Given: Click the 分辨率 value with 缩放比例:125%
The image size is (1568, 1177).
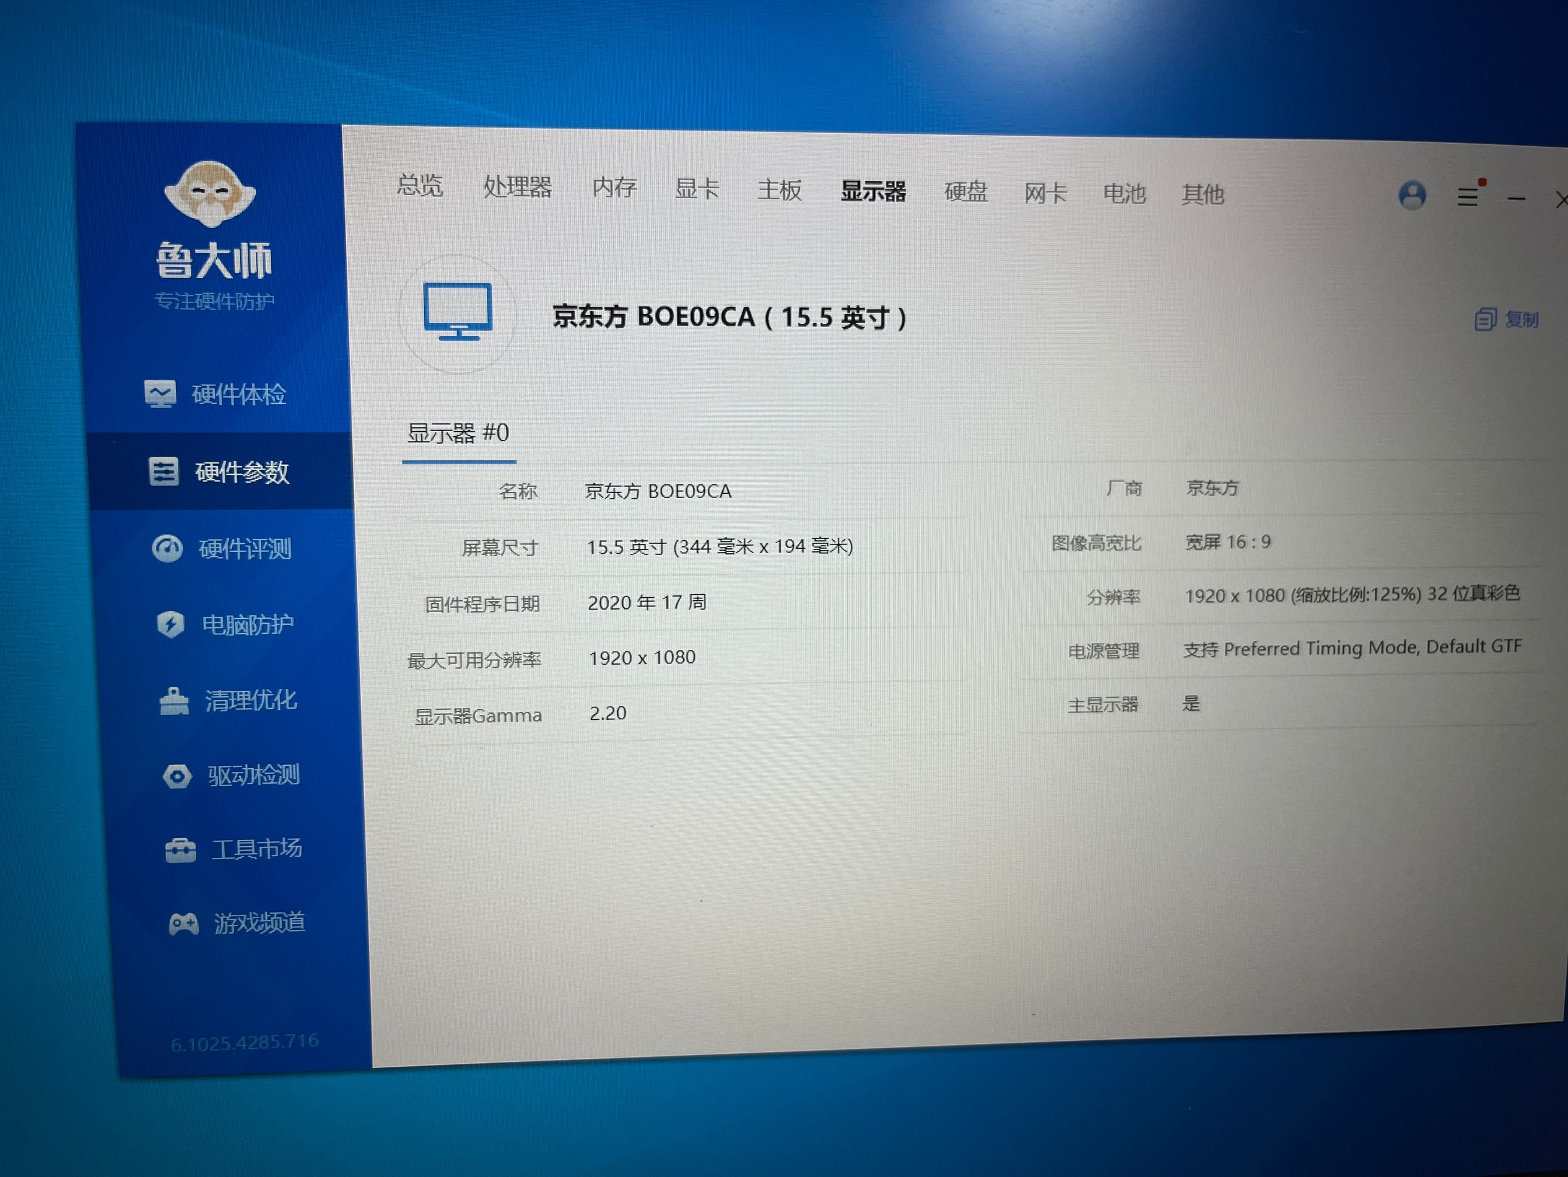Looking at the screenshot, I should click(1352, 594).
